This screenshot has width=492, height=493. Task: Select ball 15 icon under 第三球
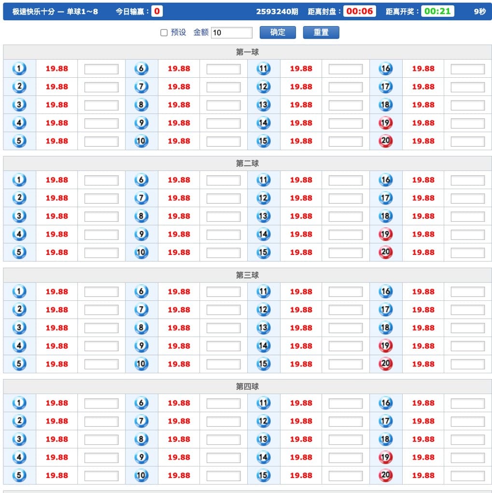pyautogui.click(x=264, y=364)
